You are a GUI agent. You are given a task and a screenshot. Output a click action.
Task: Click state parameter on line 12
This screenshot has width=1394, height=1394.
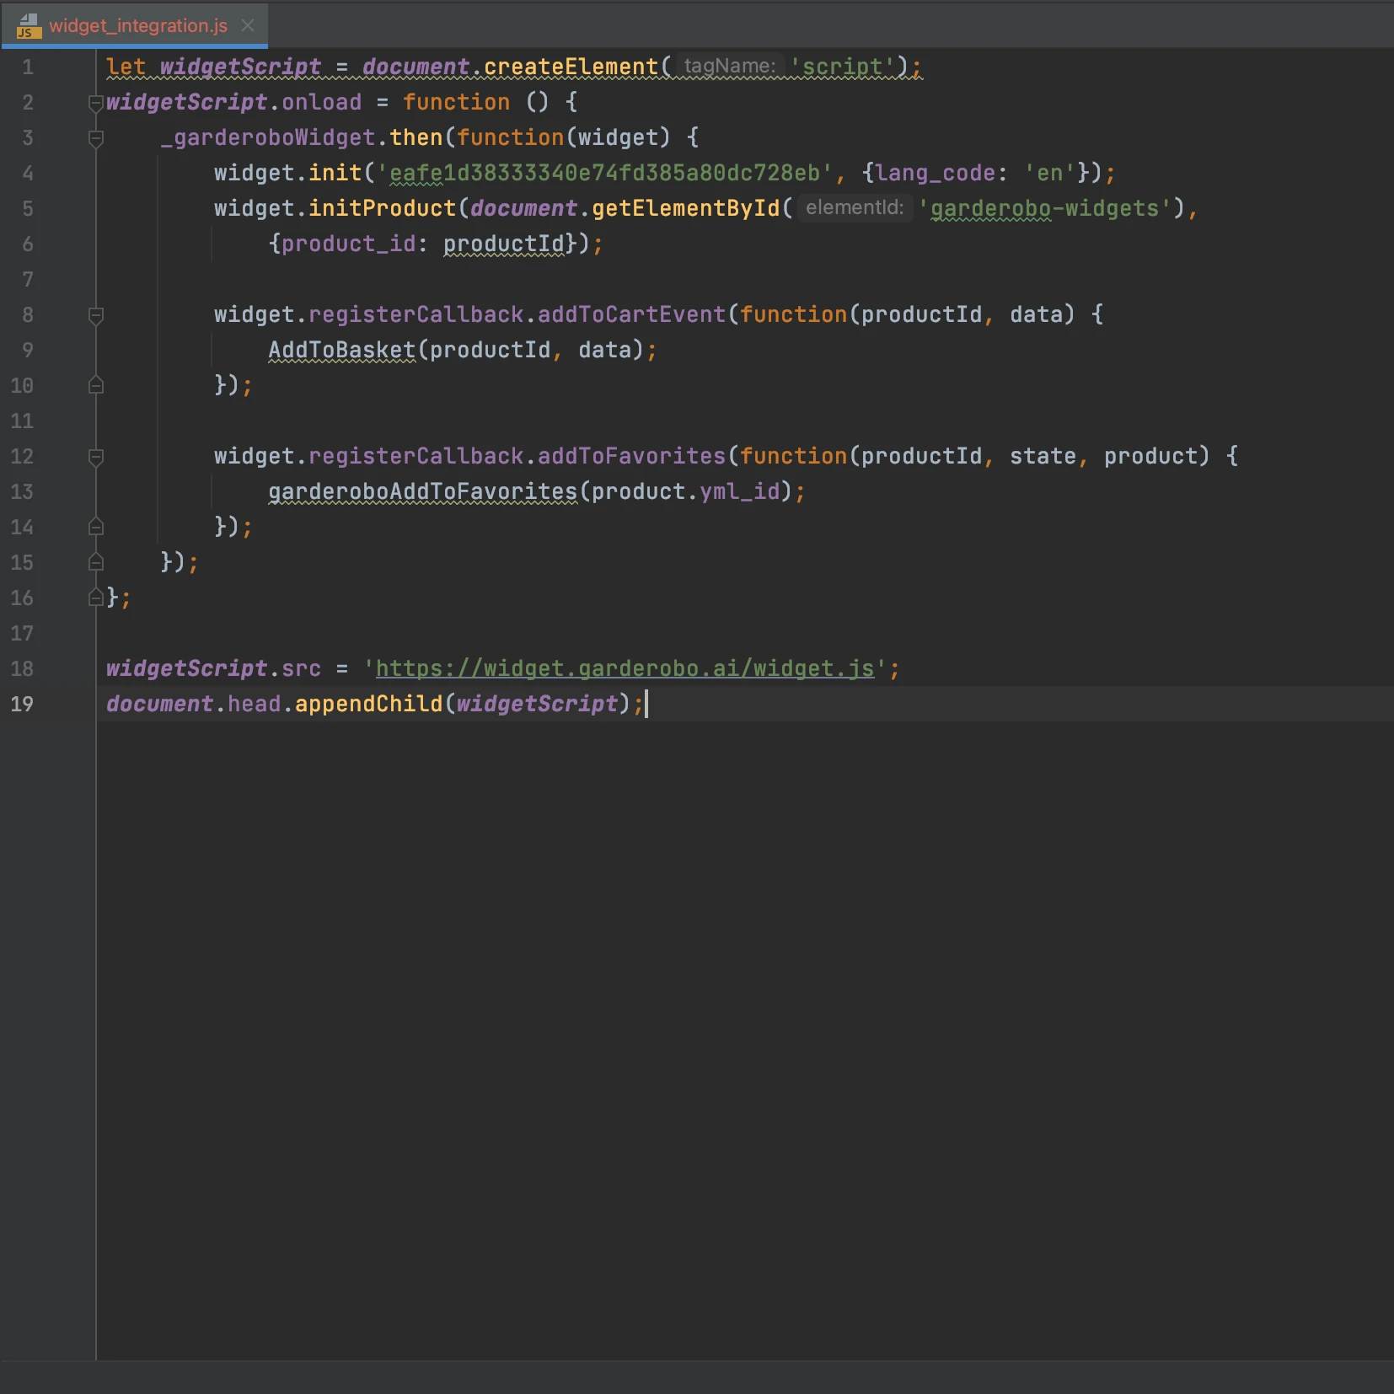coord(1043,456)
